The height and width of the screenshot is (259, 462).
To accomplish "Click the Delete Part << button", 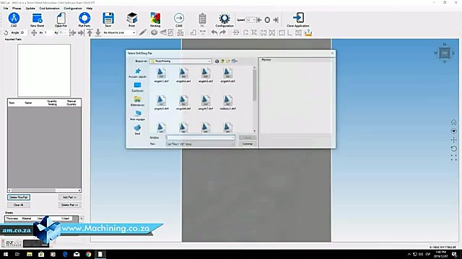I will pyautogui.click(x=70, y=204).
